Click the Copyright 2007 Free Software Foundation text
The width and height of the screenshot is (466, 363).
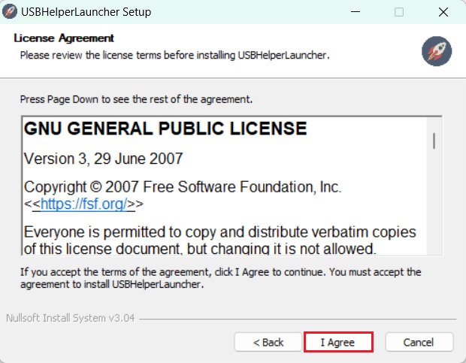(x=183, y=187)
